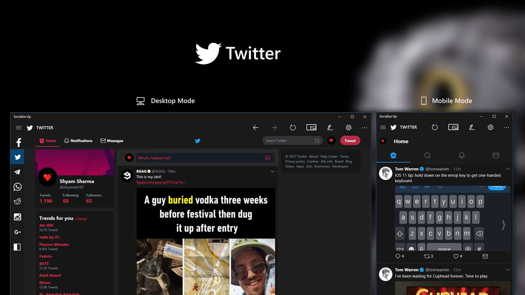Go back in desktop window toolbar
This screenshot has width=525, height=295.
256,127
